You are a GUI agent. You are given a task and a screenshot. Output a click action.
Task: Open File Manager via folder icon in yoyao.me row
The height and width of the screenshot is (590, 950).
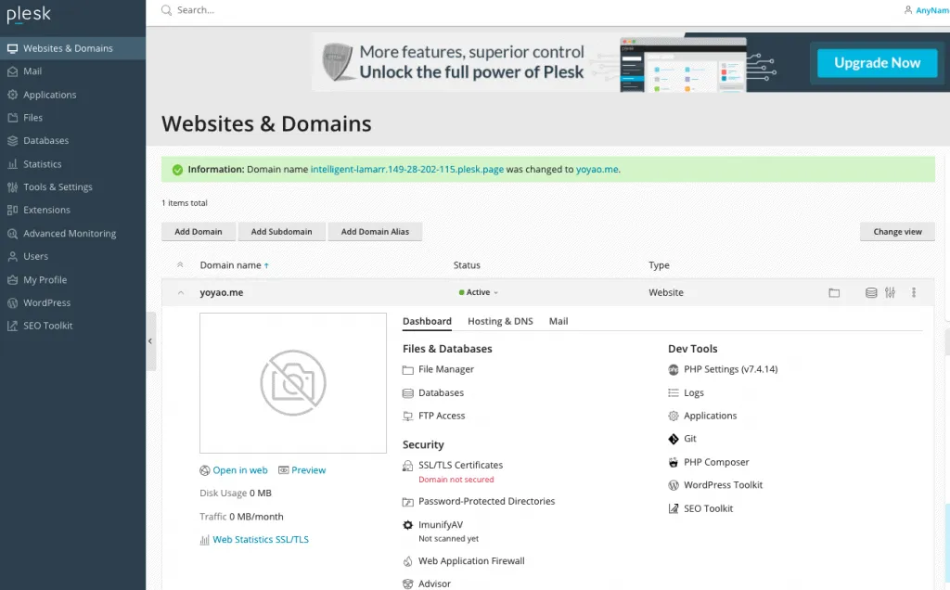pyautogui.click(x=834, y=292)
